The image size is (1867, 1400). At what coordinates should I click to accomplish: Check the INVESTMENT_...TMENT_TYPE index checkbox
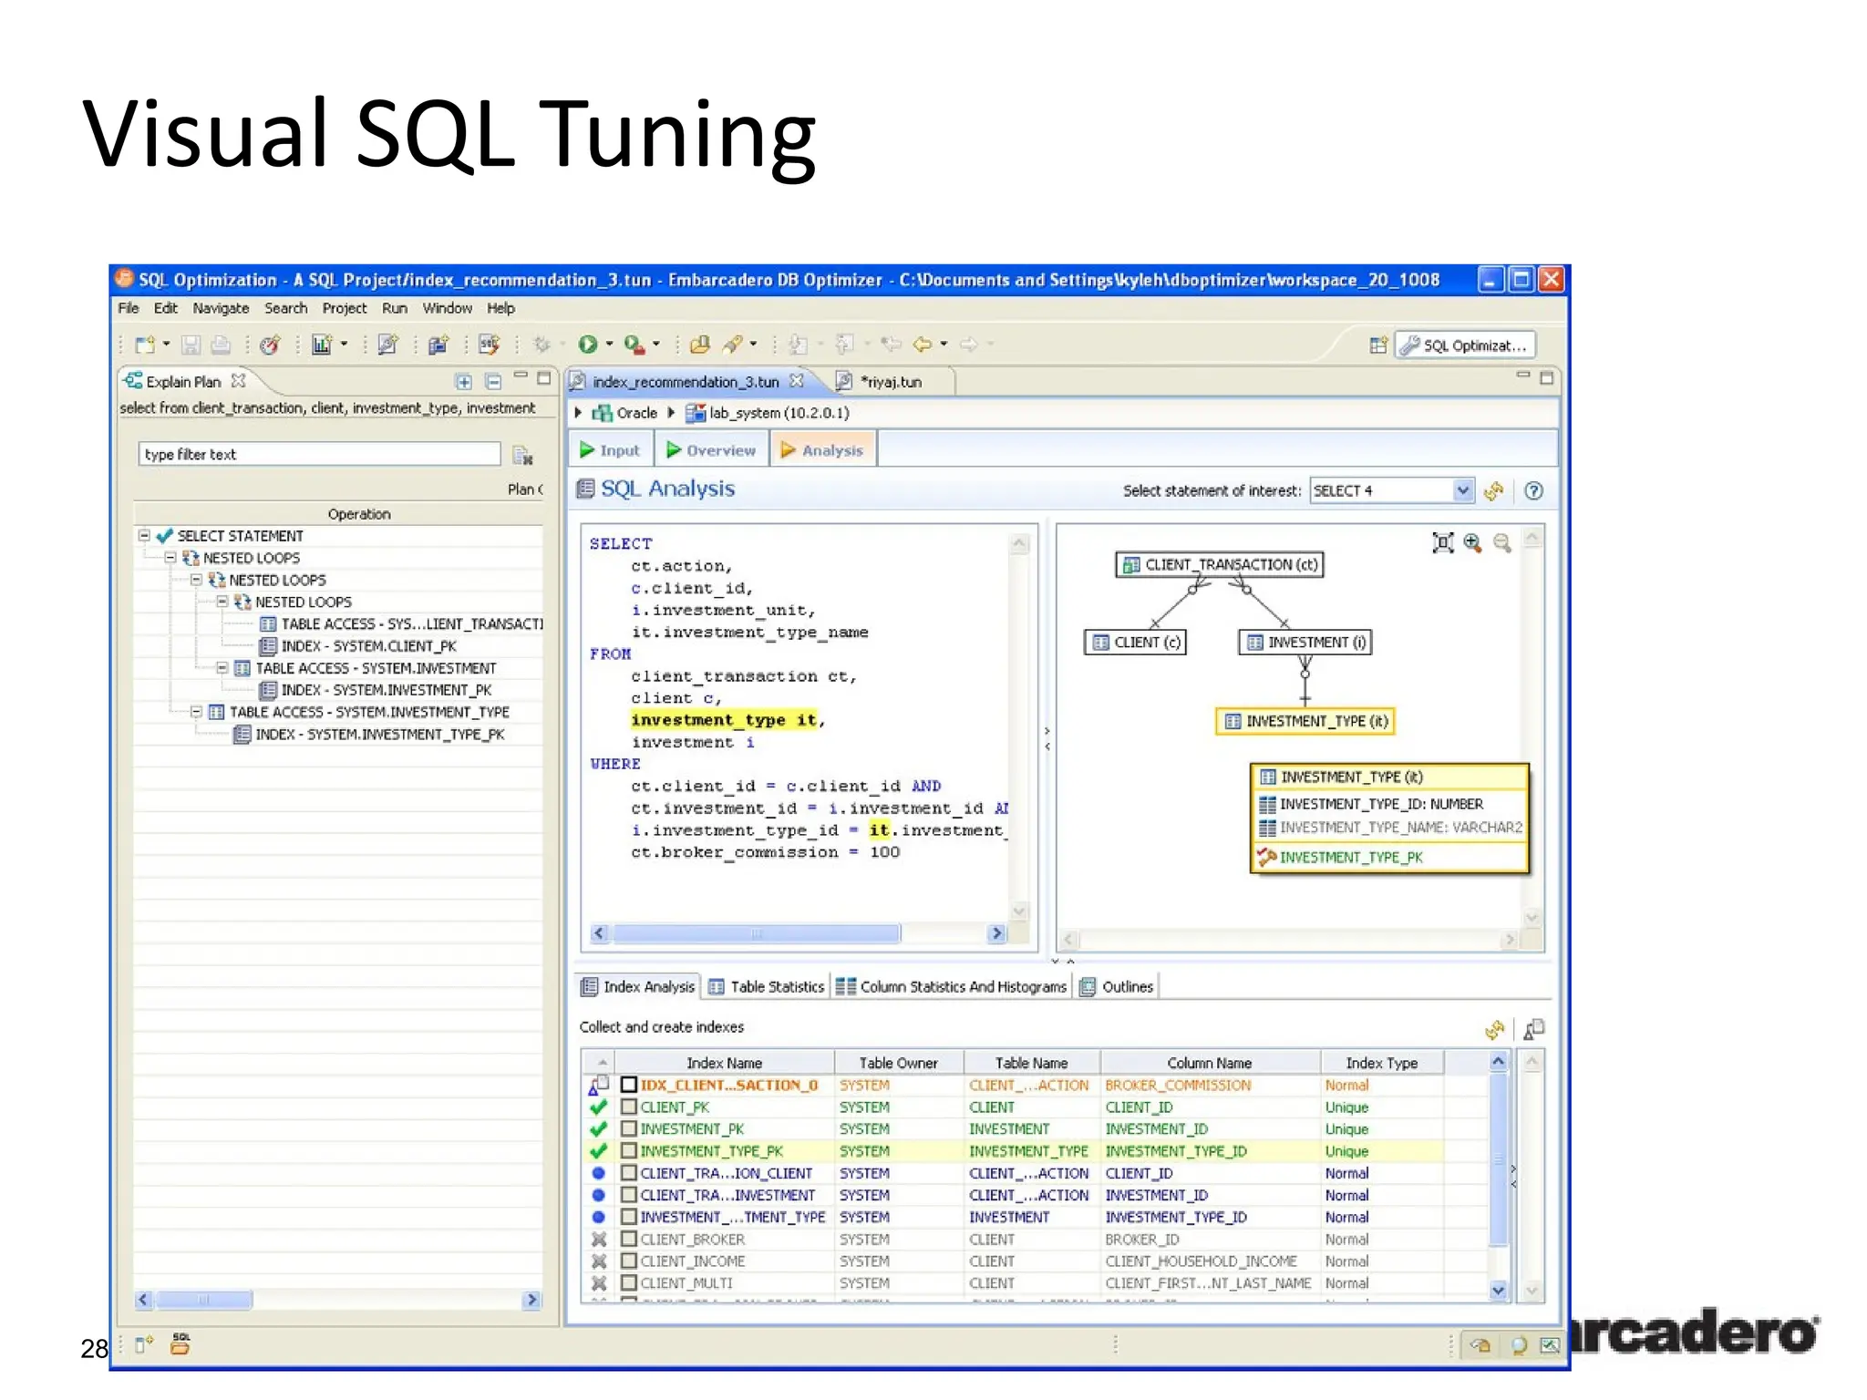click(629, 1217)
